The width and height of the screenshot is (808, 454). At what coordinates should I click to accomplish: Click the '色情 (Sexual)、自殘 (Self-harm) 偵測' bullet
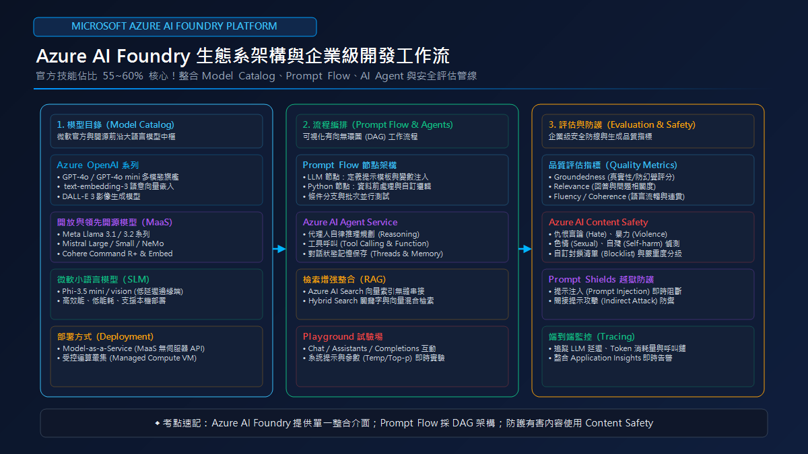point(613,243)
